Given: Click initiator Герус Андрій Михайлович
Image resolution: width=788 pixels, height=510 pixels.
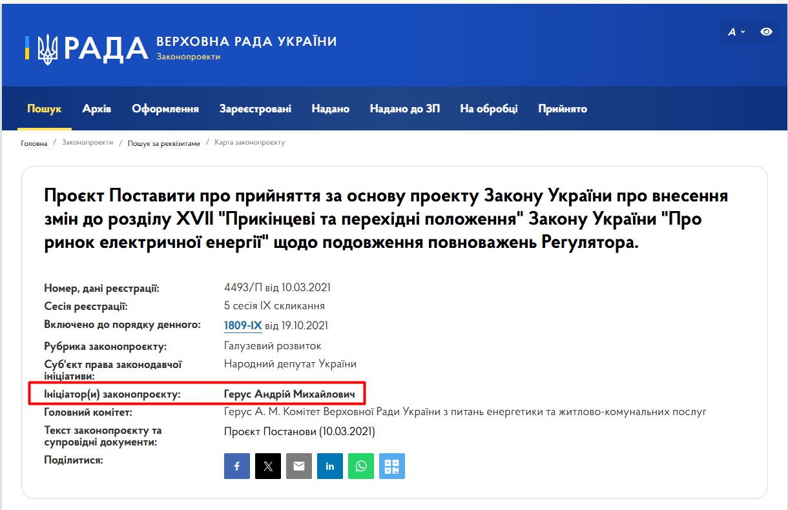Looking at the screenshot, I should tap(289, 393).
